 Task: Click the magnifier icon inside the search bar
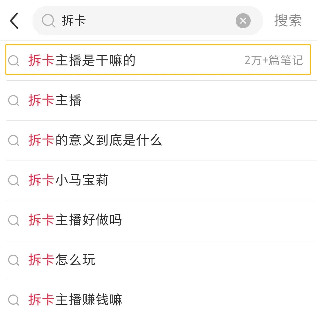click(48, 21)
